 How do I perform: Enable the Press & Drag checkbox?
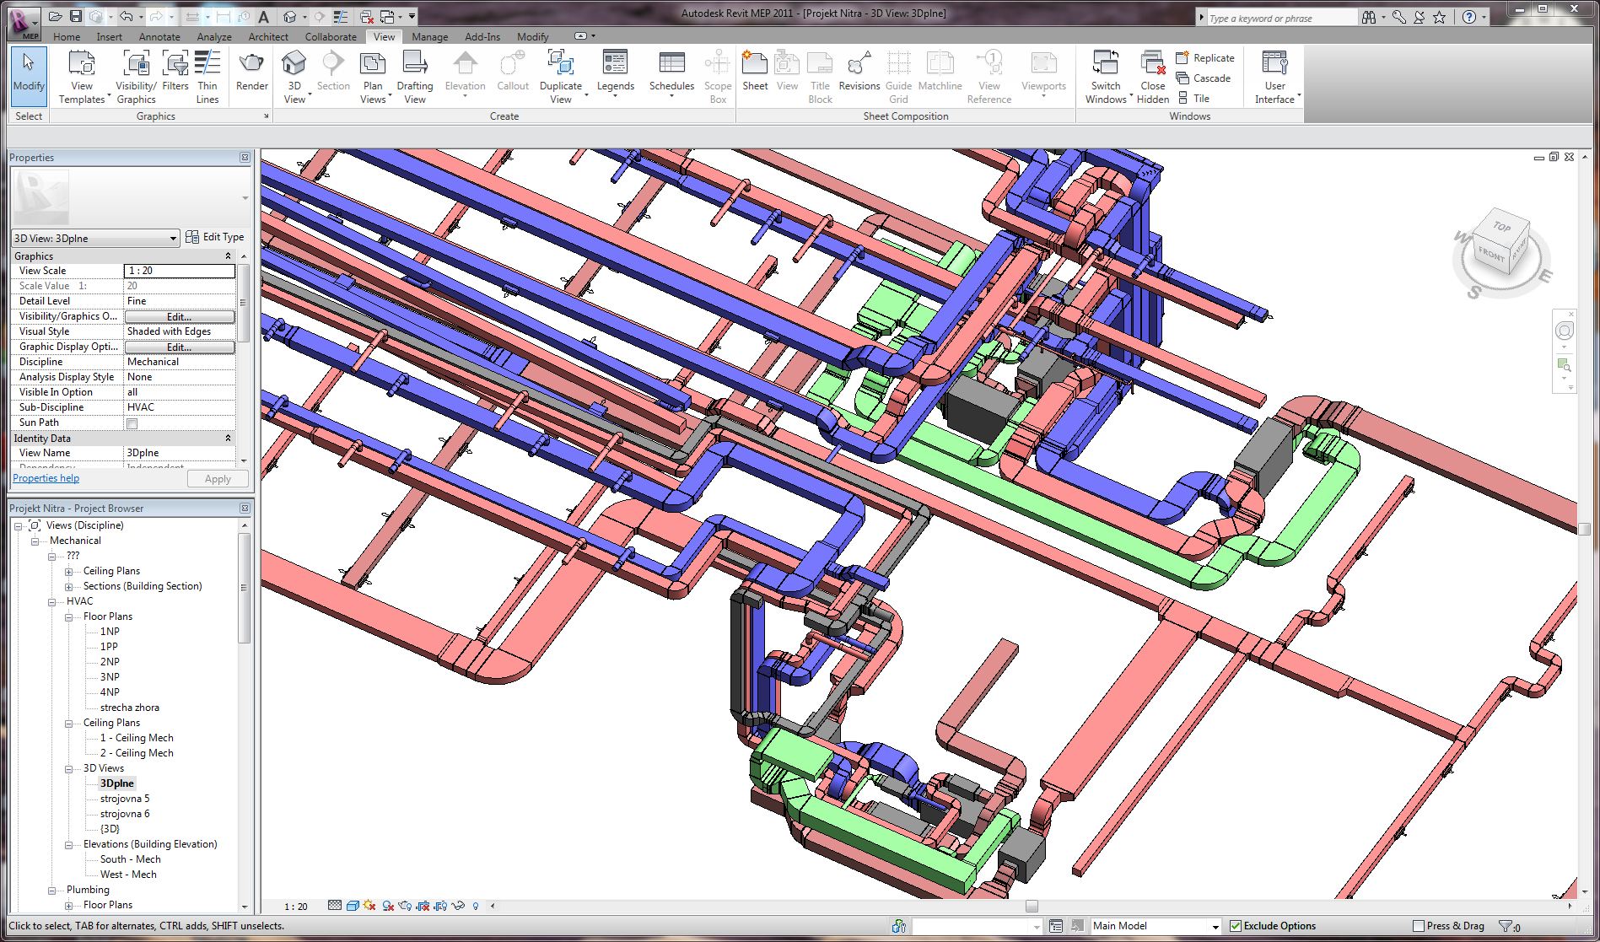pyautogui.click(x=1419, y=926)
